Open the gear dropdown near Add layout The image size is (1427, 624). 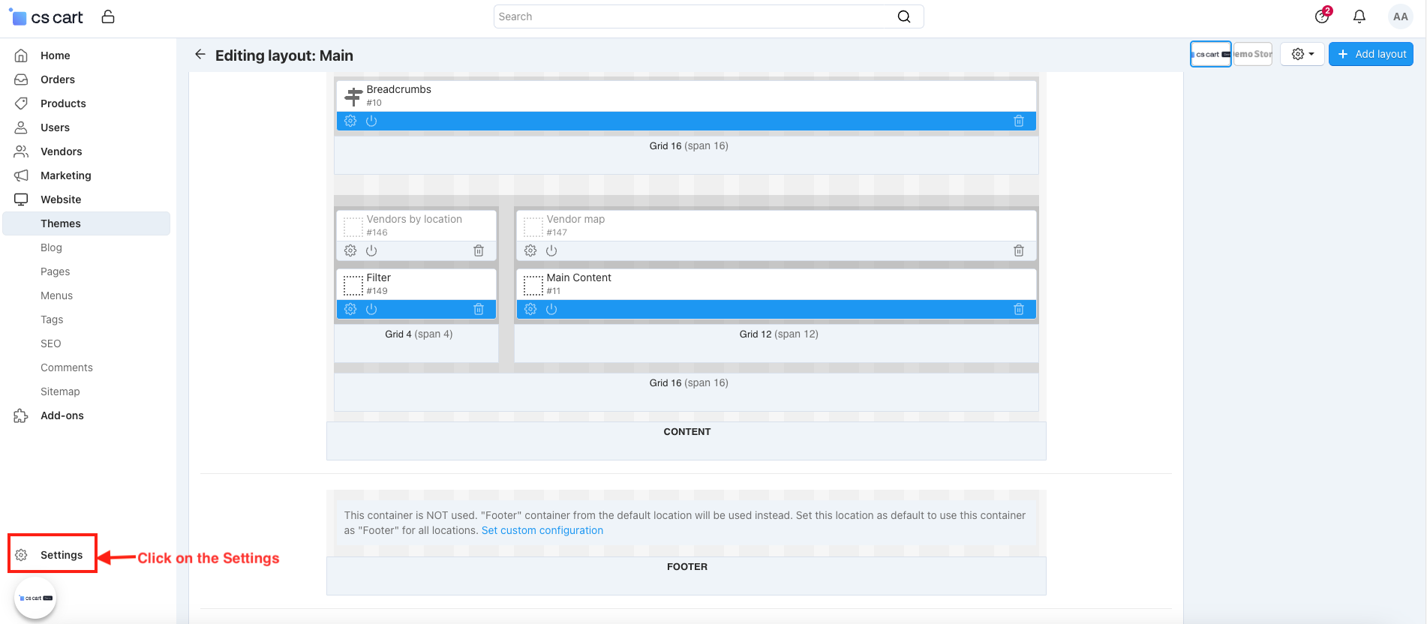point(1302,54)
